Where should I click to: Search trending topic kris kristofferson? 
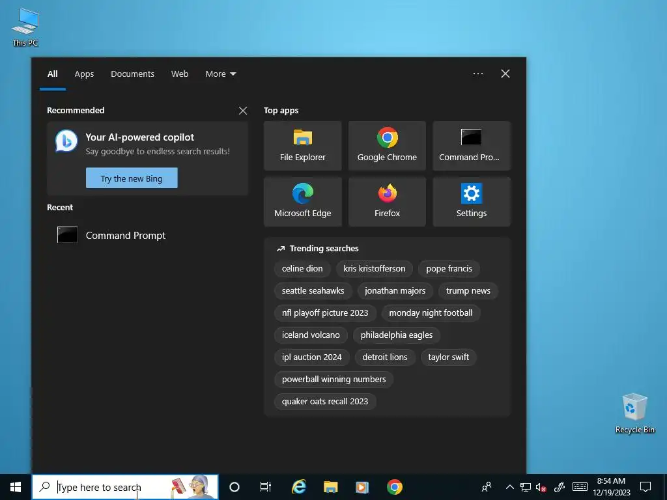tap(375, 269)
